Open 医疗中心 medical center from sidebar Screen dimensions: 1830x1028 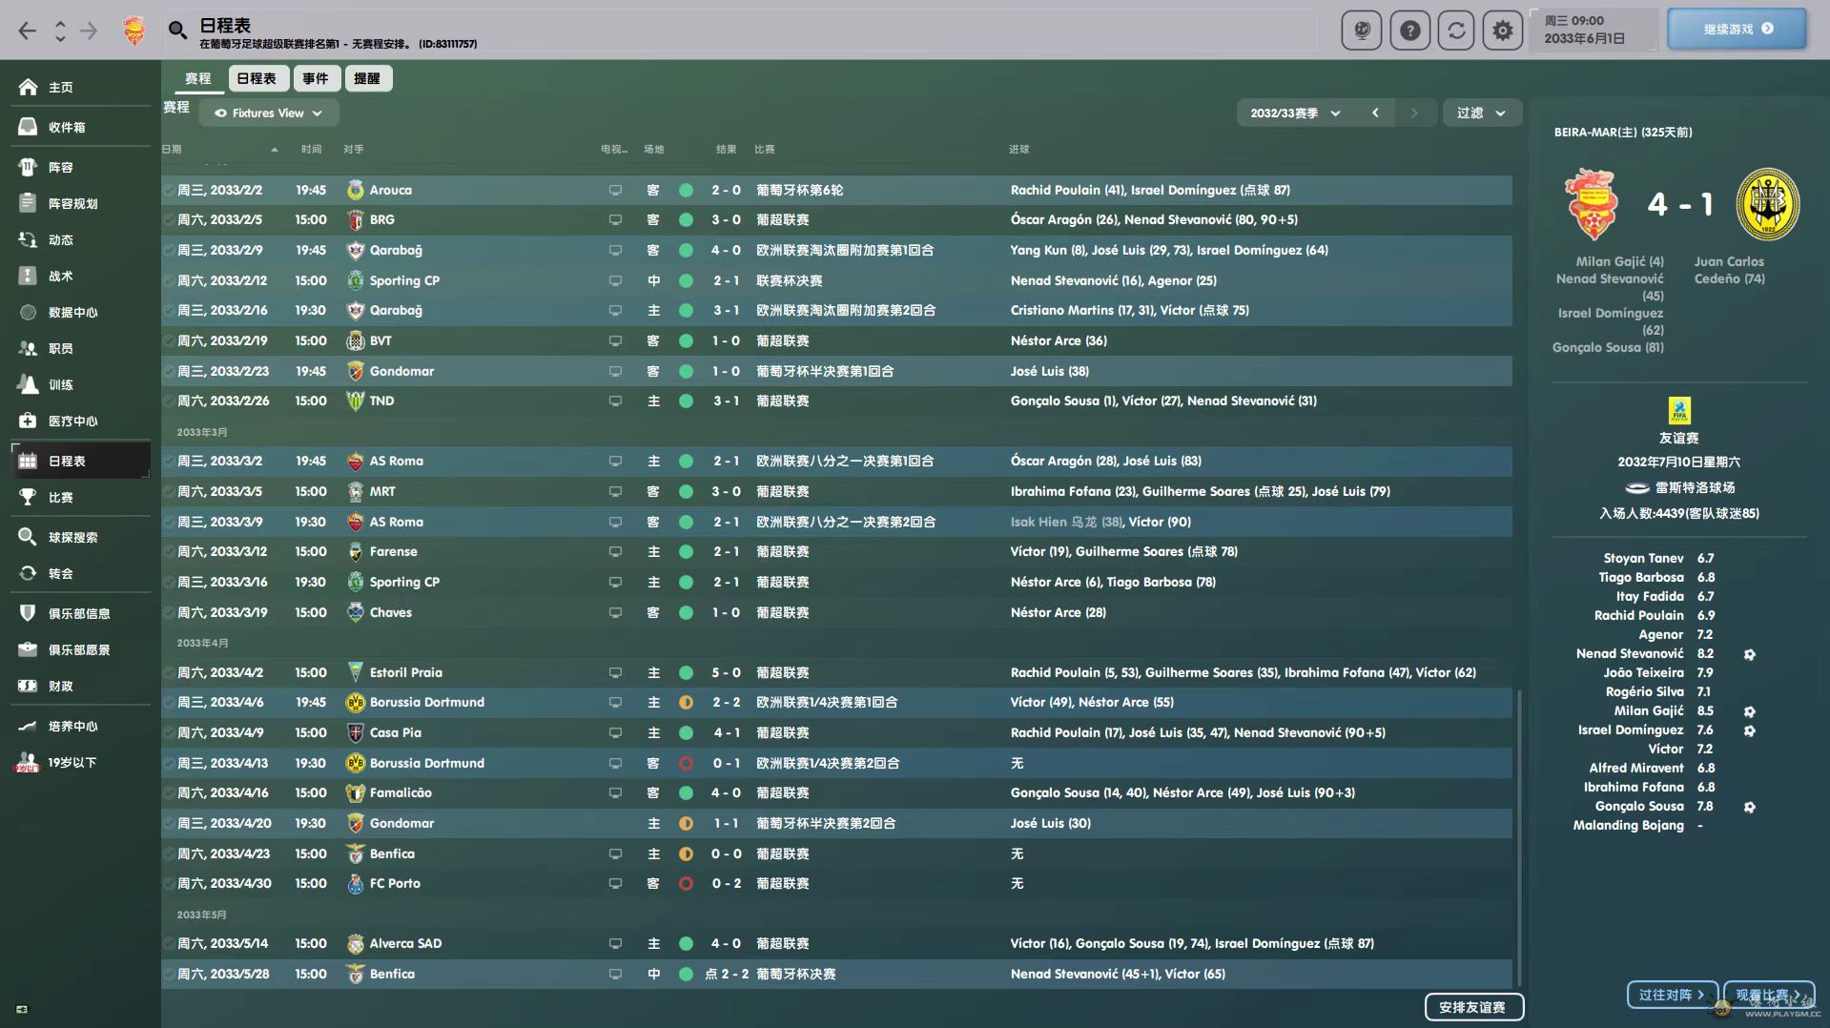click(72, 421)
